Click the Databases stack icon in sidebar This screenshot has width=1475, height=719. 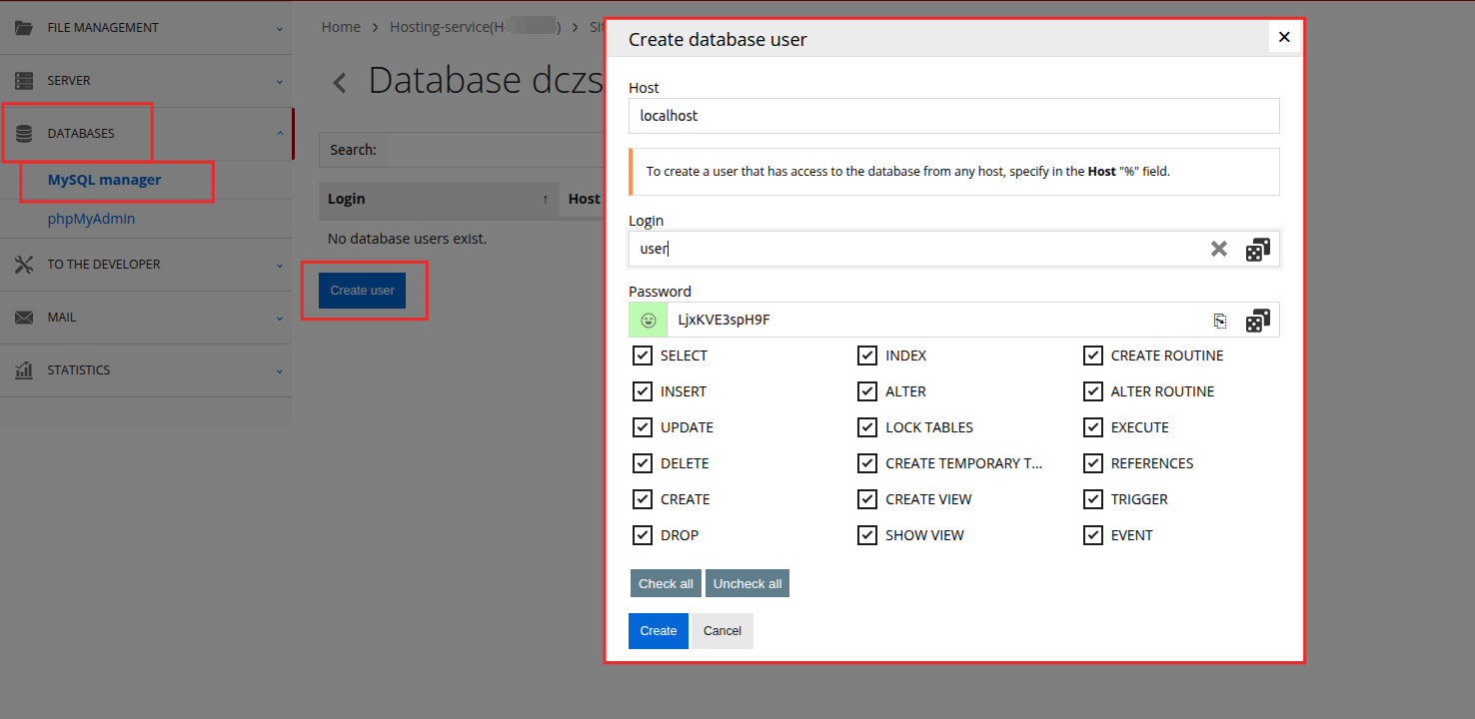(24, 134)
